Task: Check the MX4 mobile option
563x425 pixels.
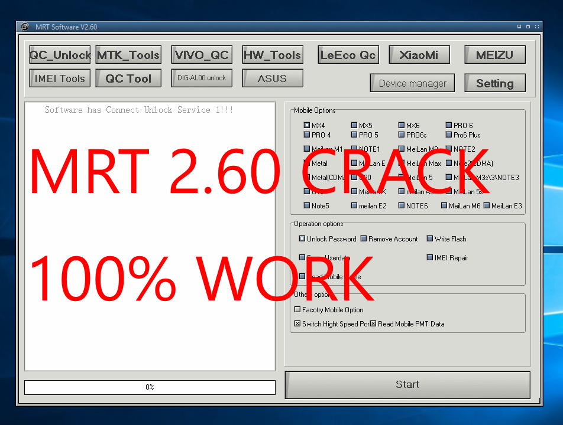Action: 306,125
